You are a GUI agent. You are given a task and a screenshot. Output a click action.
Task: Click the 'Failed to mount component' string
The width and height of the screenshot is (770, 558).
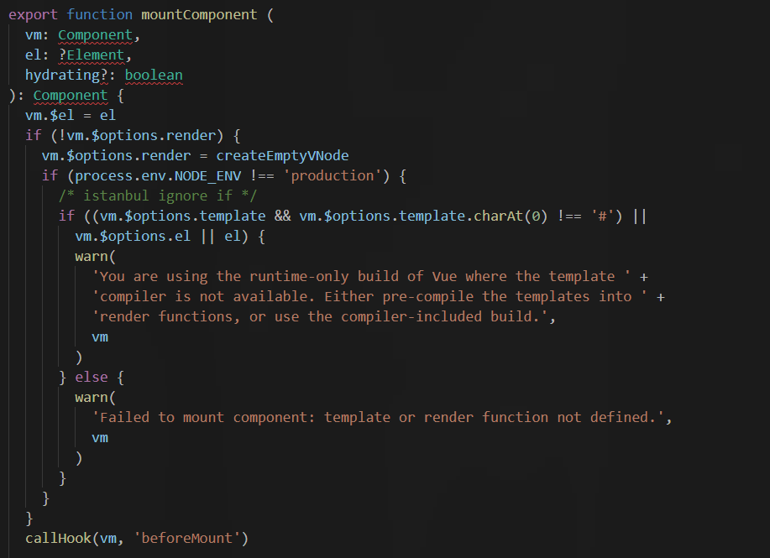click(378, 417)
